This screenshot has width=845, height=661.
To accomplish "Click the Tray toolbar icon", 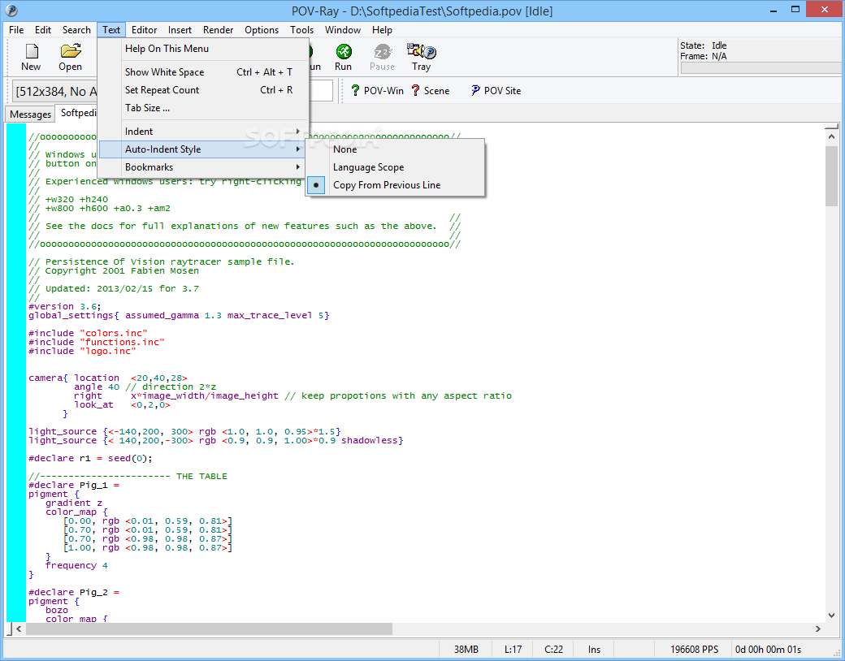I will click(x=422, y=57).
